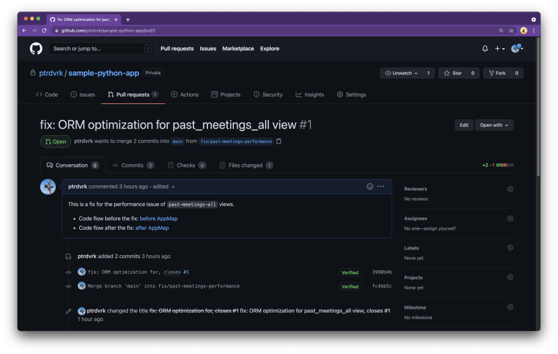
Task: Click the commit avatar for 3998b4b
Action: click(x=82, y=272)
